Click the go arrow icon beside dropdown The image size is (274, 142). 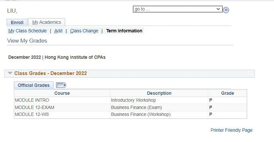tap(226, 10)
